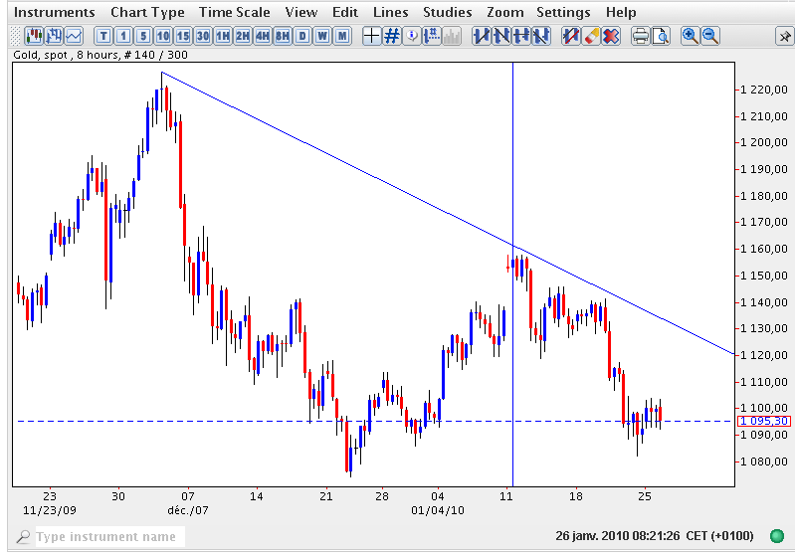Open the Settings menu

pos(563,12)
